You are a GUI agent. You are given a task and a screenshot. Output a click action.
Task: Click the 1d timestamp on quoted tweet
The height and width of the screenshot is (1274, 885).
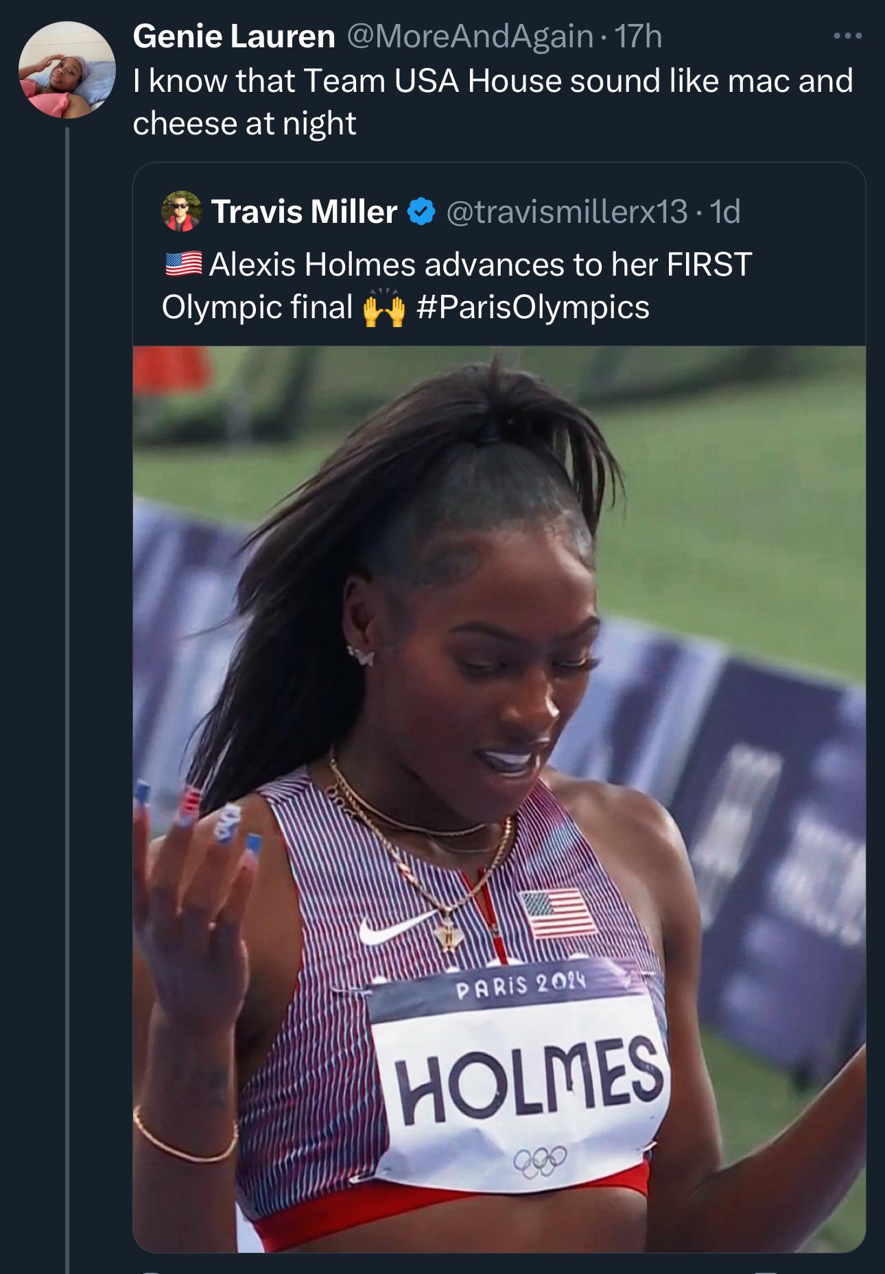[x=725, y=212]
